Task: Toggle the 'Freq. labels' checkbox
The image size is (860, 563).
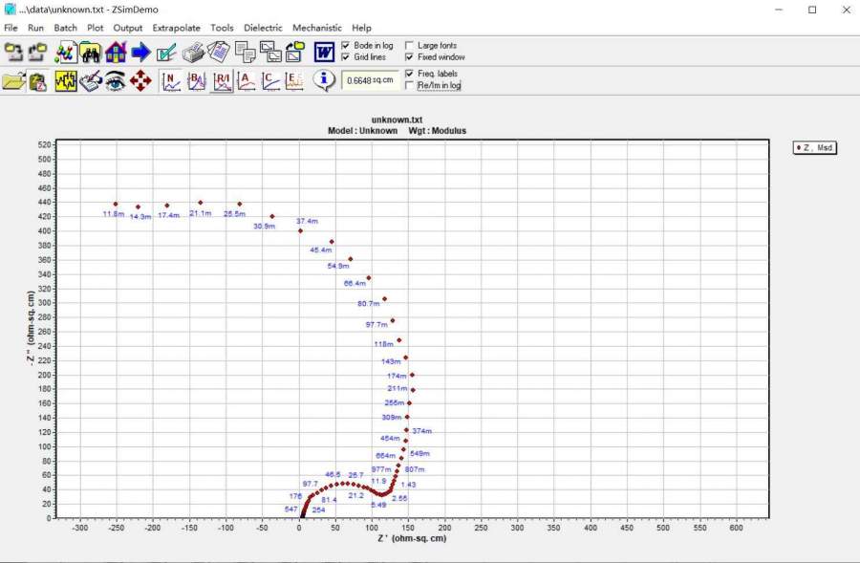Action: tap(410, 74)
